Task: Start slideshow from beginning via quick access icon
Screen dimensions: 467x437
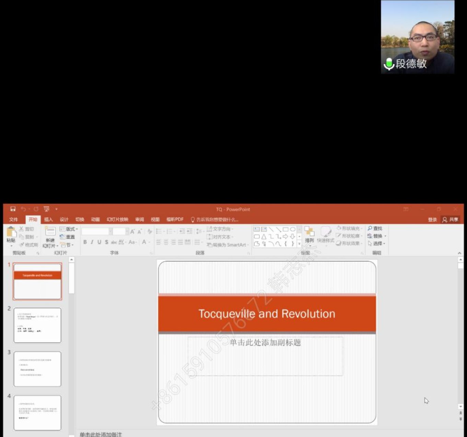Action: point(46,209)
